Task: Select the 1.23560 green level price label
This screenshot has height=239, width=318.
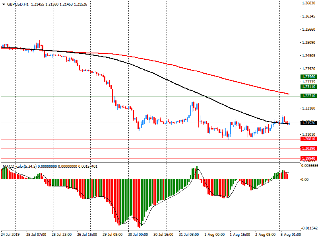Action: pos(308,77)
